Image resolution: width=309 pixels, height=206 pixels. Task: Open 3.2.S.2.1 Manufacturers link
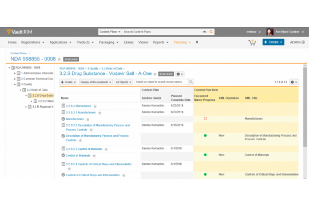coord(81,112)
